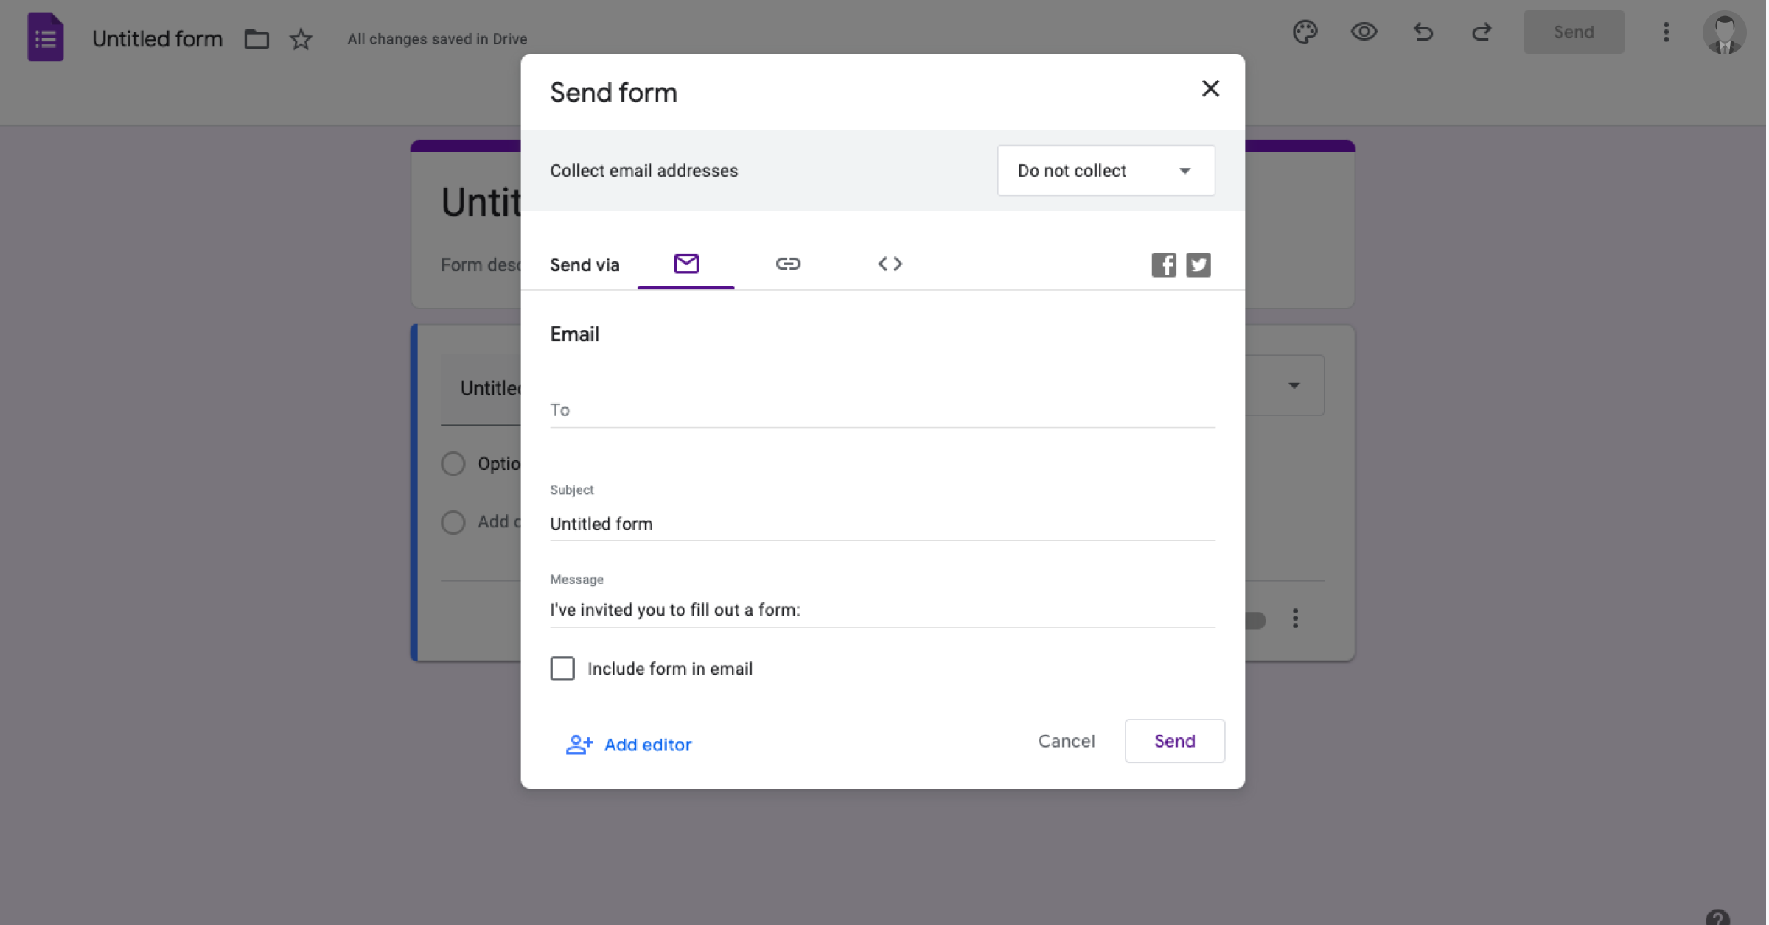
Task: Undo the last change
Action: coord(1423,32)
